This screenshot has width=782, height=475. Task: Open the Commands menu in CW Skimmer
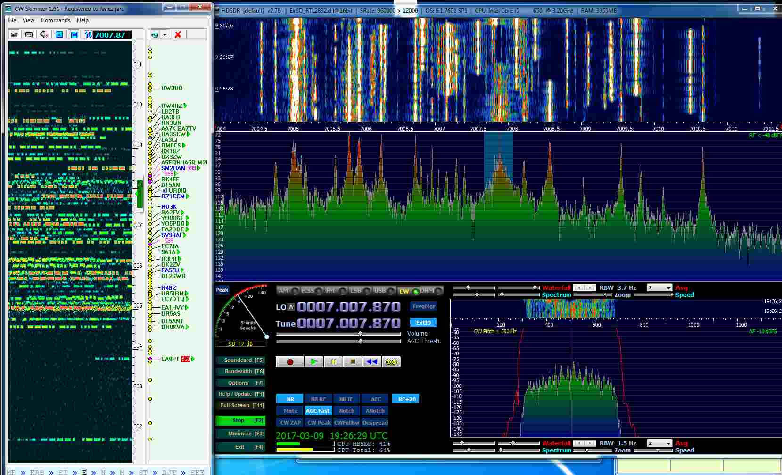pyautogui.click(x=56, y=20)
